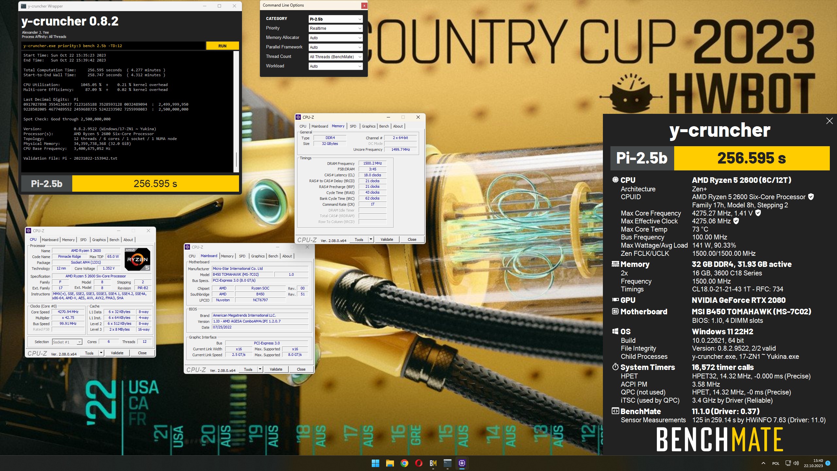The image size is (837, 471).
Task: Open Bench tab in the Memory CPU-Z window
Action: pyautogui.click(x=384, y=126)
